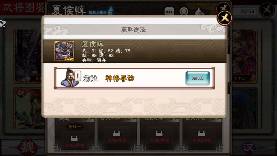Close the 获取途径 popup dialog
Image resolution: width=277 pixels, height=156 pixels.
224,18
